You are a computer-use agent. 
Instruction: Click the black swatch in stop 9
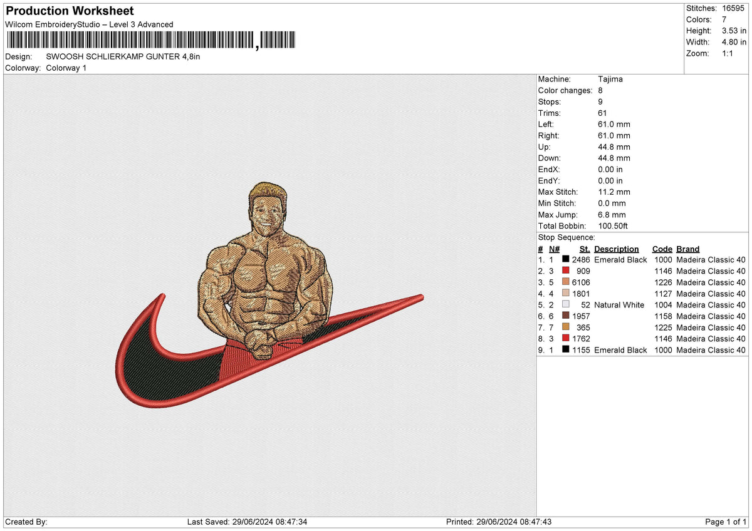565,350
